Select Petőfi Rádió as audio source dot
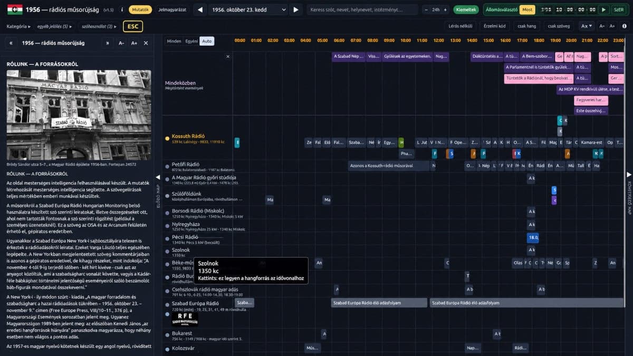The image size is (633, 356). (x=167, y=166)
